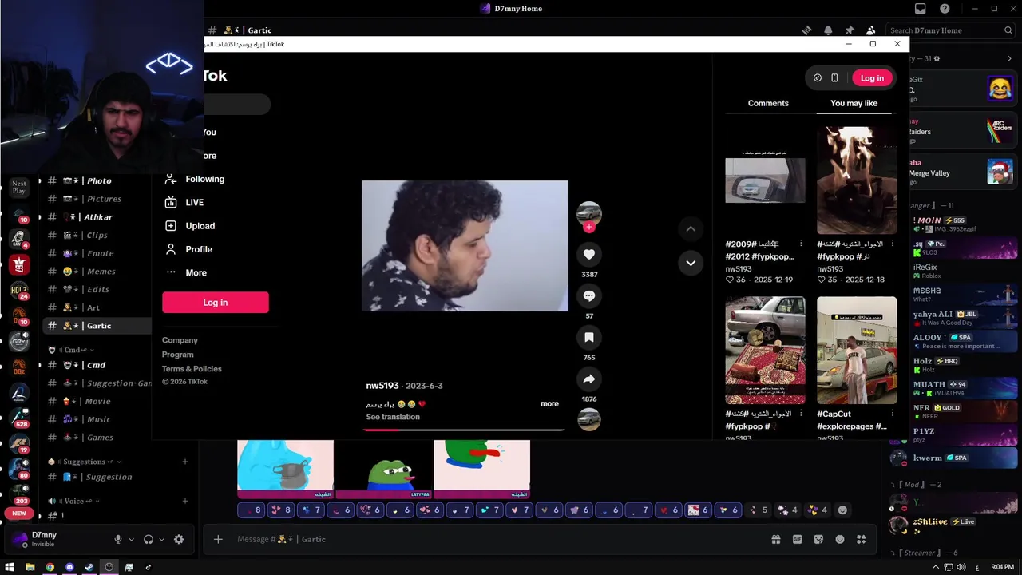Follow nw5193 with the red plus badge
The image size is (1022, 575).
pos(589,227)
